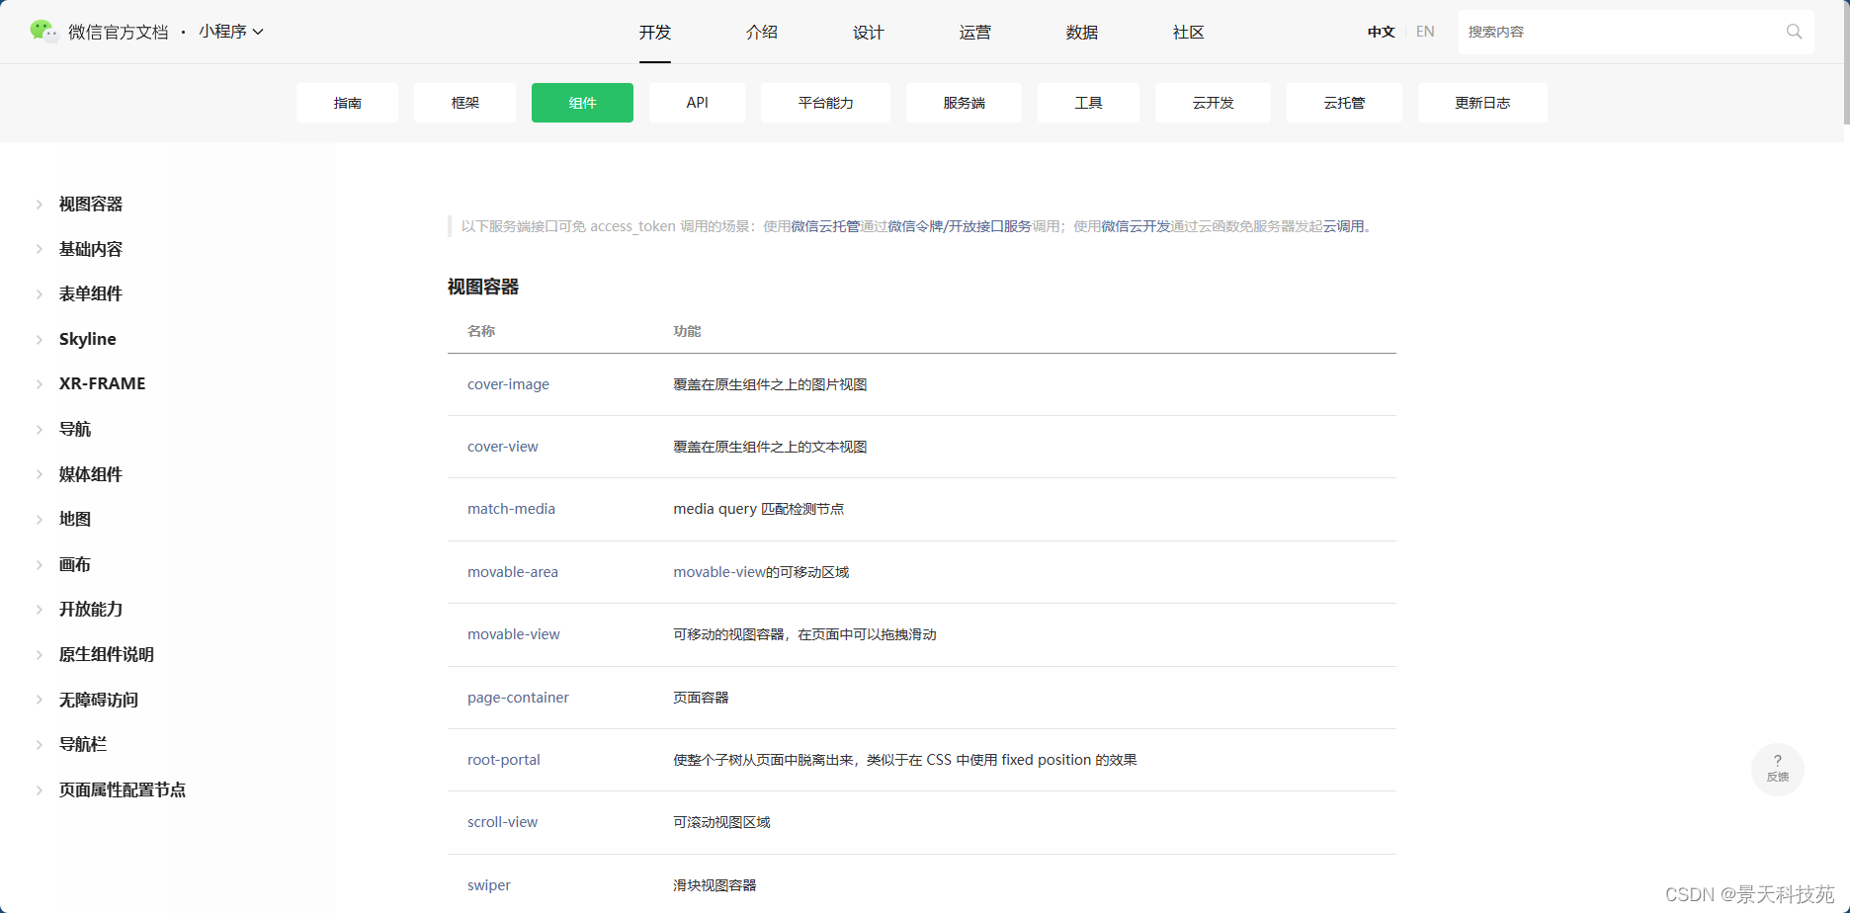Expand the 媒体组件 sidebar section
The height and width of the screenshot is (913, 1850).
coord(90,474)
